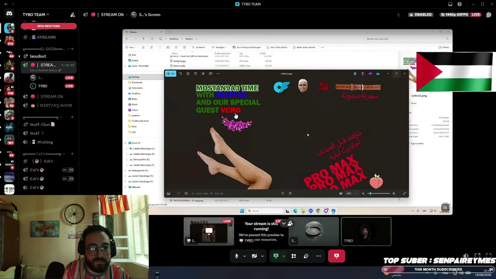The height and width of the screenshot is (279, 496).
Task: Add a channel to the Cafe category
Action: coord(72,154)
